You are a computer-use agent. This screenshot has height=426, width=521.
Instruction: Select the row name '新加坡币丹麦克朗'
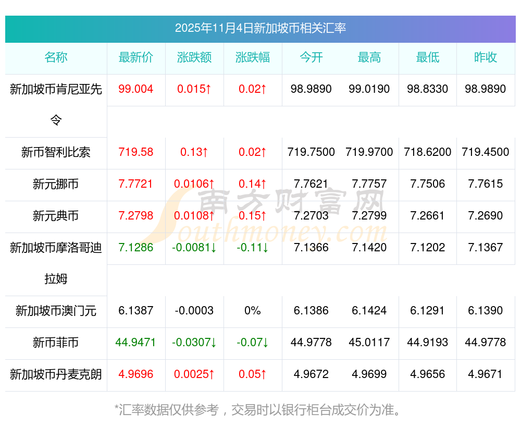pos(56,374)
